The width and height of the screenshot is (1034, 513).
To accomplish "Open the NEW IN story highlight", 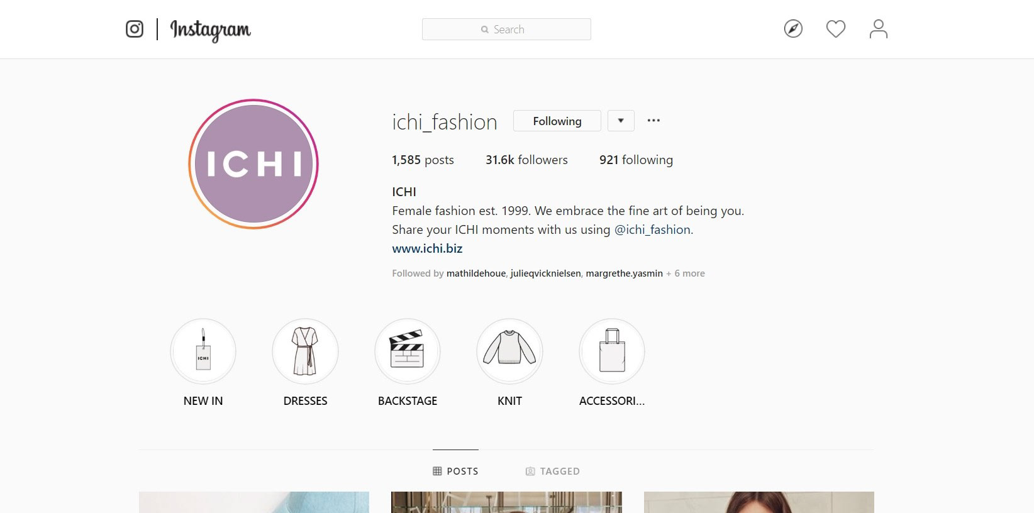I will [x=203, y=351].
